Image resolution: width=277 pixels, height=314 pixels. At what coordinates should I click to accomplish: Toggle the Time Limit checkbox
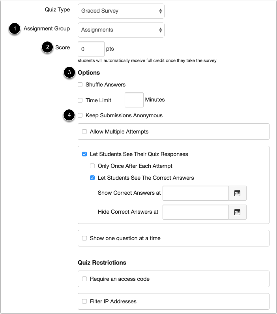80,100
